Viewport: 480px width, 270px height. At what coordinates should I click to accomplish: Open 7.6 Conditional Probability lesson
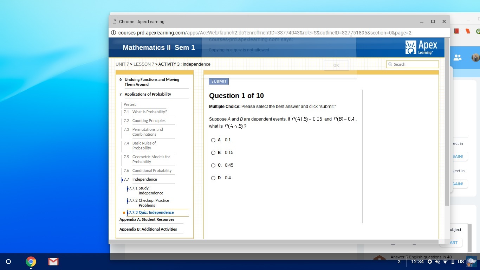pyautogui.click(x=152, y=171)
